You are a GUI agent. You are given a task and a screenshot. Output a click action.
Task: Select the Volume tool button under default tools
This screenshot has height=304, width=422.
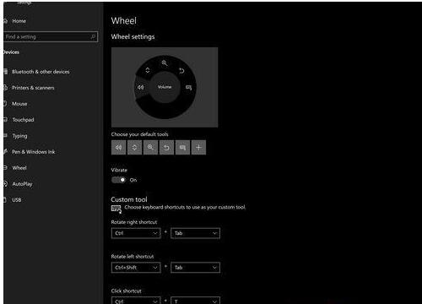[118, 148]
